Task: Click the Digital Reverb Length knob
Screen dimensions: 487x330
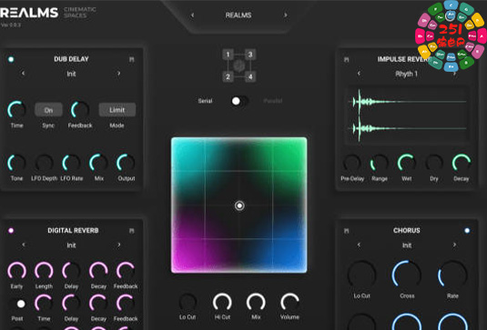Action: point(44,271)
